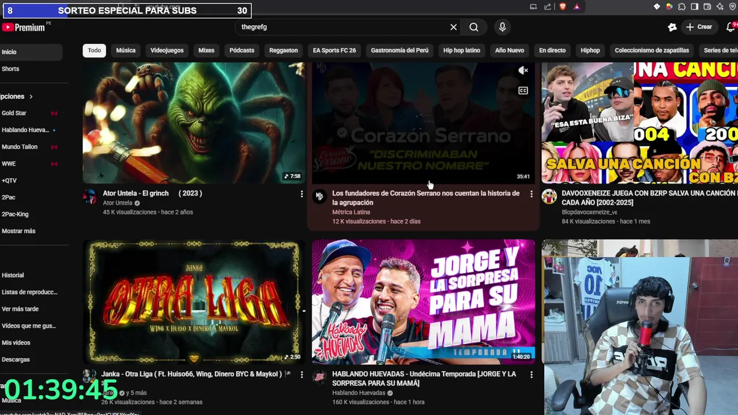Open options menu for Hablando Huevadas video
738x415 pixels.
[x=532, y=375]
